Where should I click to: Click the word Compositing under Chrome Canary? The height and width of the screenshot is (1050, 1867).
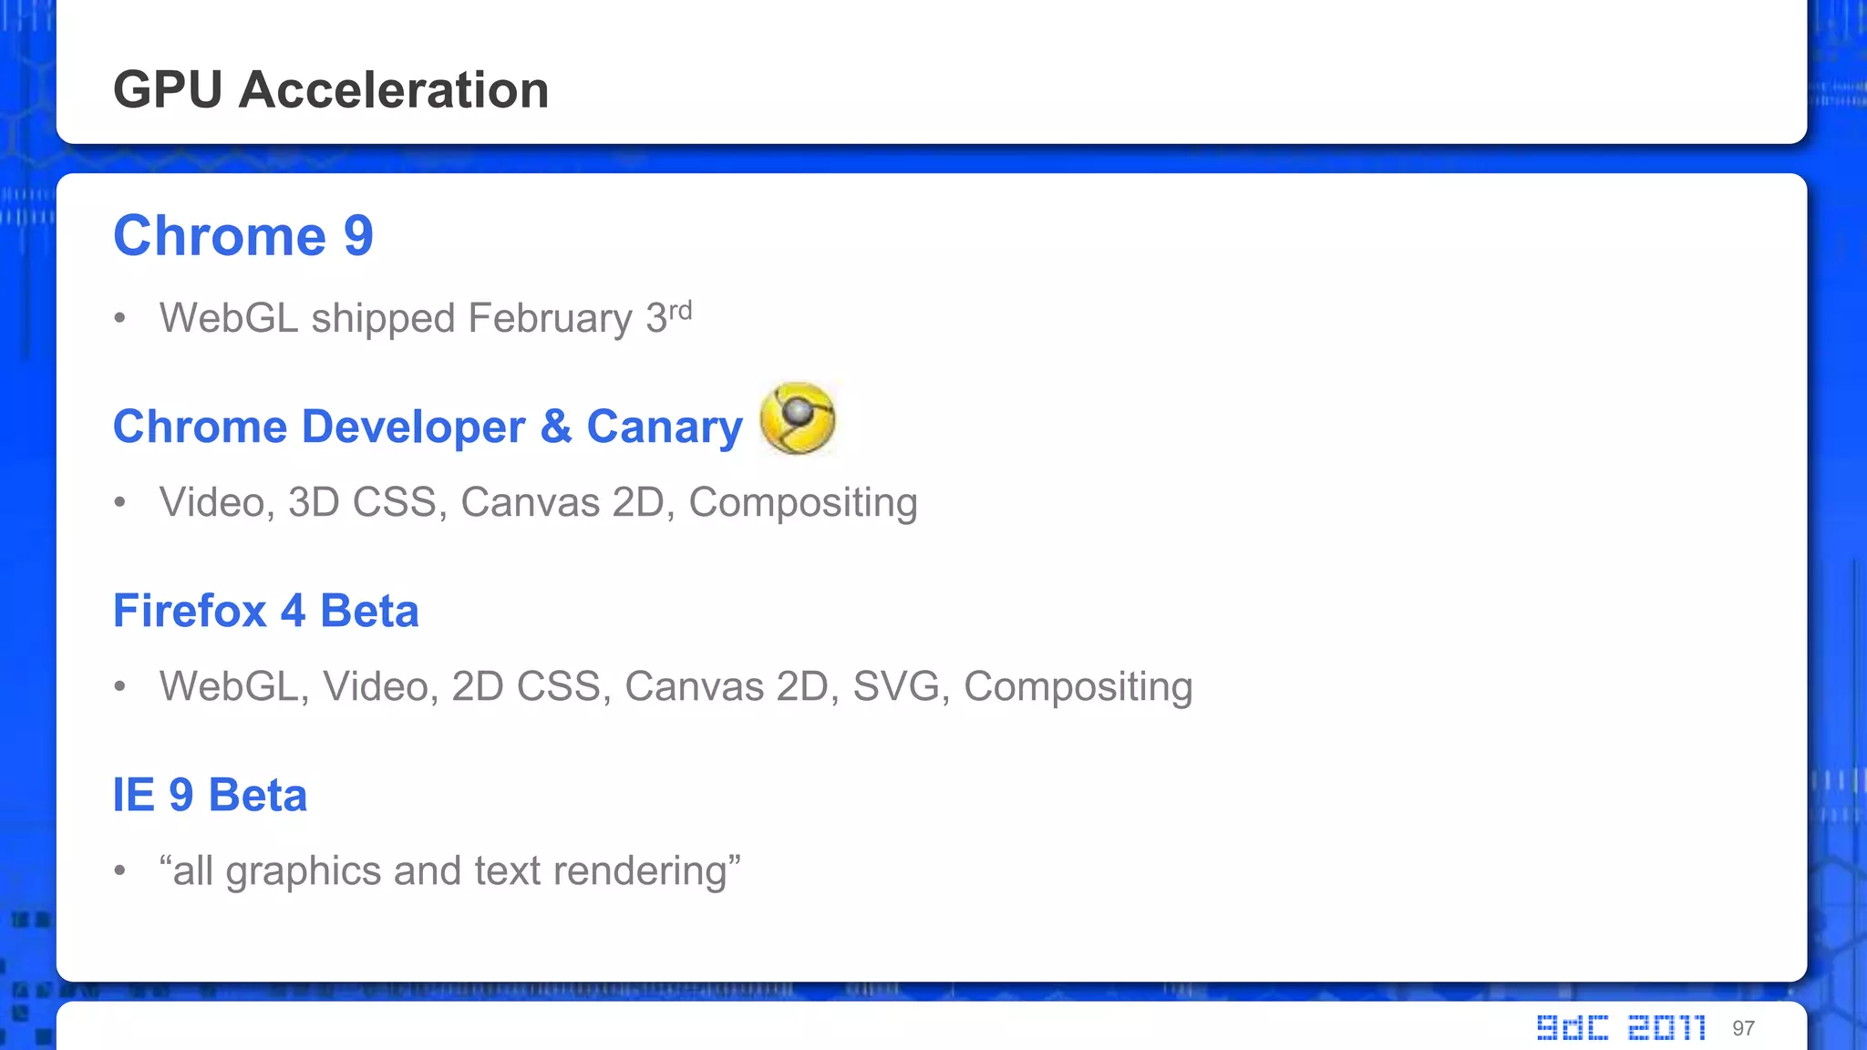point(802,502)
